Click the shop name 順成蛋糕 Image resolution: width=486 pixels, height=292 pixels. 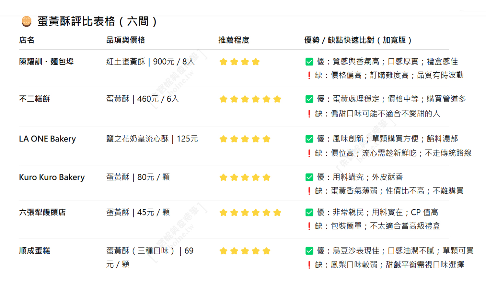point(34,251)
